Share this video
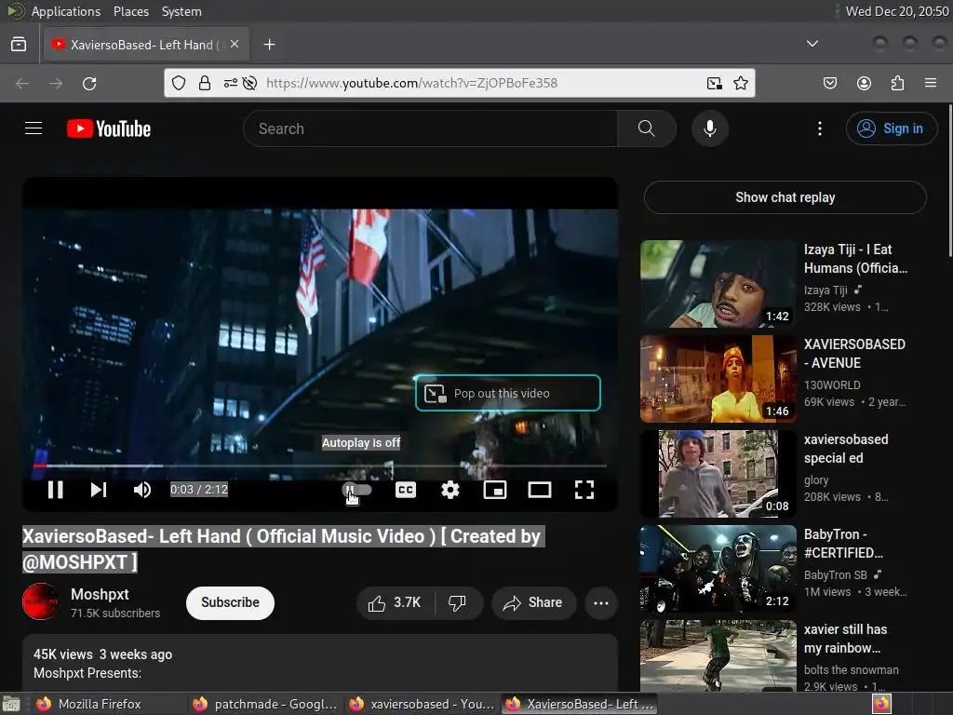Image resolution: width=953 pixels, height=715 pixels. pyautogui.click(x=533, y=602)
